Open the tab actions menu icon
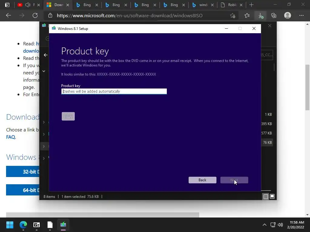The image size is (310, 232). (7, 5)
